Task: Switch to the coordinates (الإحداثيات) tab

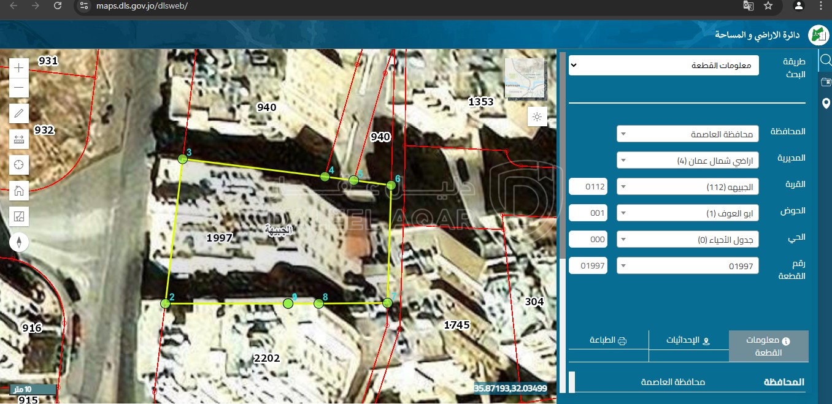Action: (688, 341)
